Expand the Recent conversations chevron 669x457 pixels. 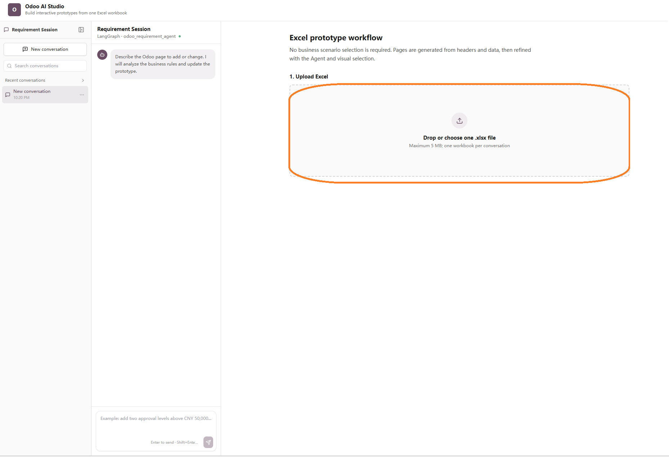tap(83, 80)
